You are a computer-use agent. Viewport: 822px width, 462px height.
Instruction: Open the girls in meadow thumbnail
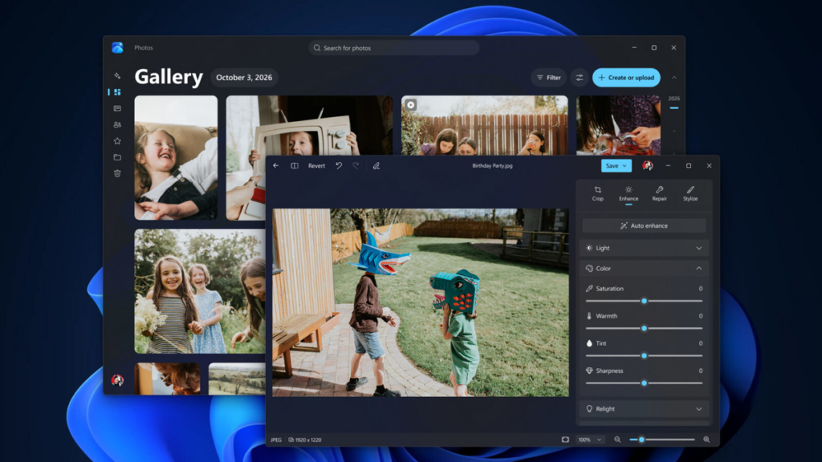pos(200,291)
